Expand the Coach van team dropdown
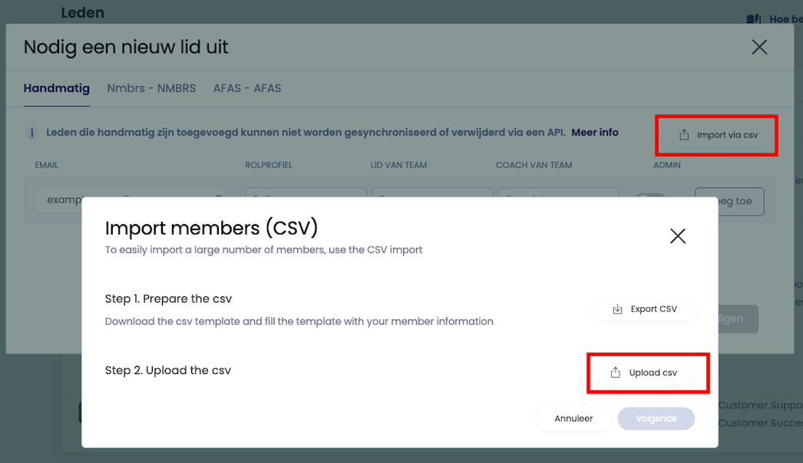Screen dimensions: 803x463 click(557, 193)
